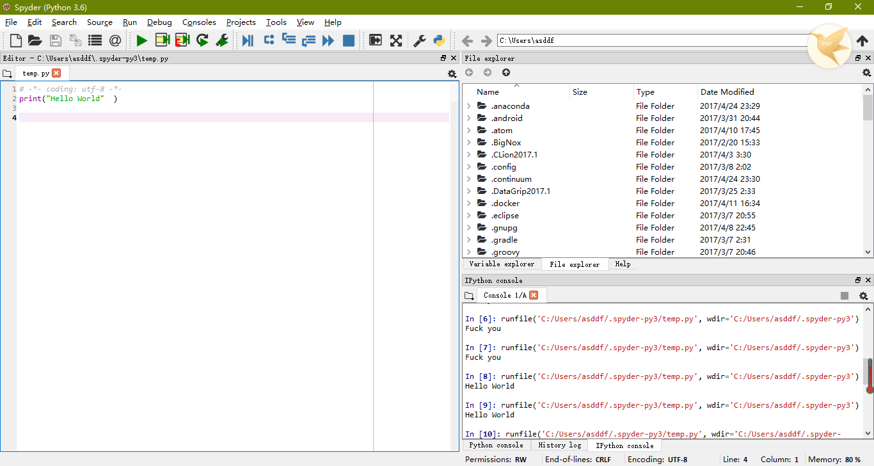874x466 pixels.
Task: Browse console tabs button
Action: click(x=469, y=296)
